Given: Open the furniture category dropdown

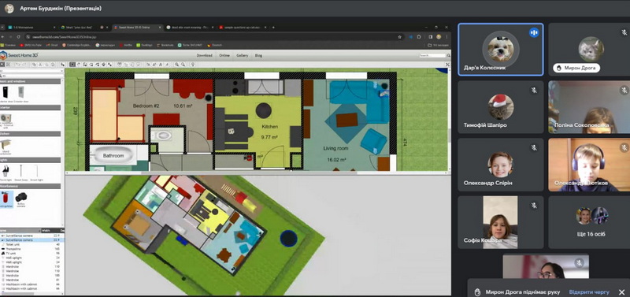Looking at the screenshot, I should pyautogui.click(x=31, y=71).
